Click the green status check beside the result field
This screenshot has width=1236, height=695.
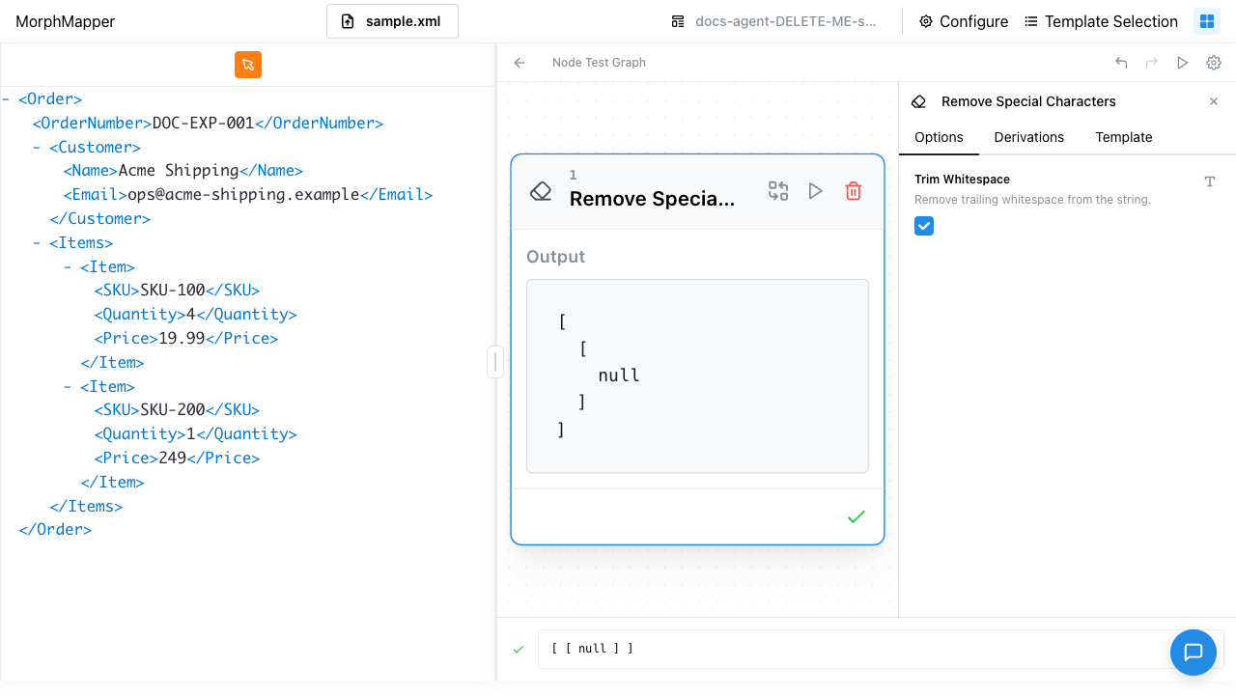[519, 650]
